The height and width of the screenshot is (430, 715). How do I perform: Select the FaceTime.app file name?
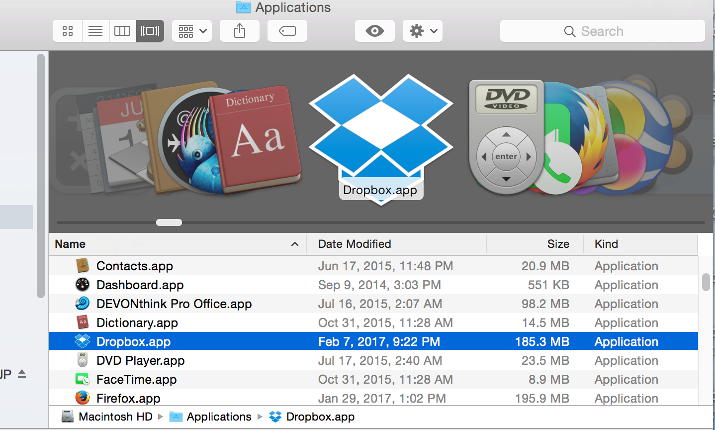point(137,379)
